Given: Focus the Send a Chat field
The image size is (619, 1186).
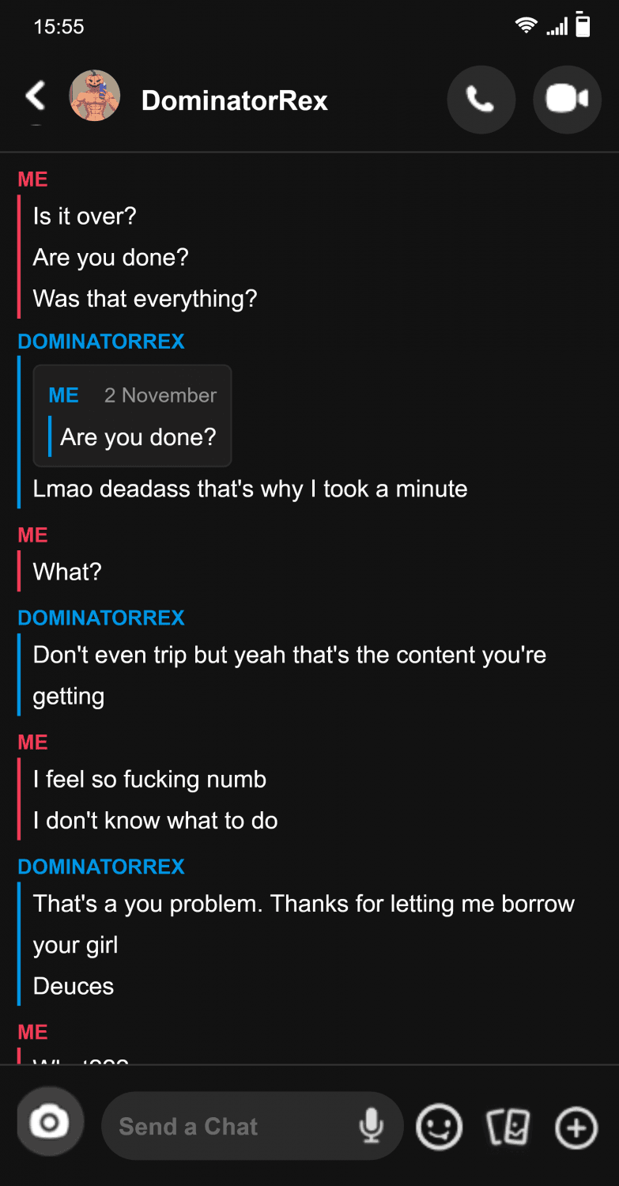Looking at the screenshot, I should coord(229,1126).
